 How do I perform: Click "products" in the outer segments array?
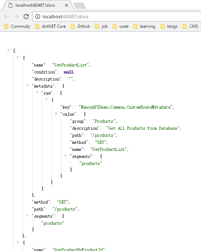52,223
